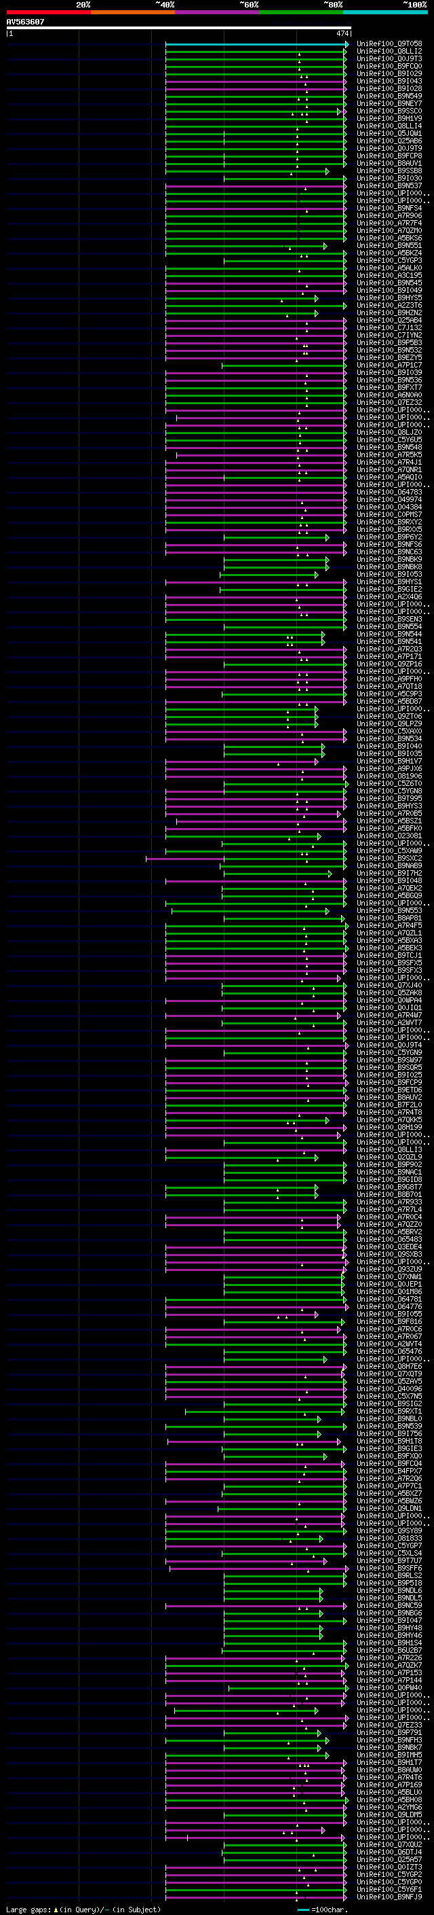The width and height of the screenshot is (434, 1915).
Task: Select the UniRef100_B9I043 entry
Action: pyautogui.click(x=389, y=81)
